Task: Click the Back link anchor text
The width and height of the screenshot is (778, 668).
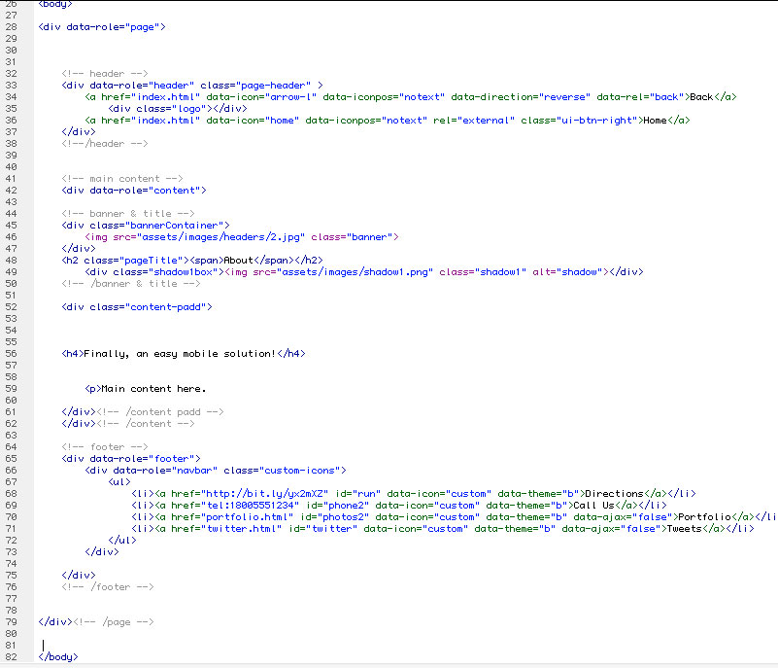Action: (701, 97)
